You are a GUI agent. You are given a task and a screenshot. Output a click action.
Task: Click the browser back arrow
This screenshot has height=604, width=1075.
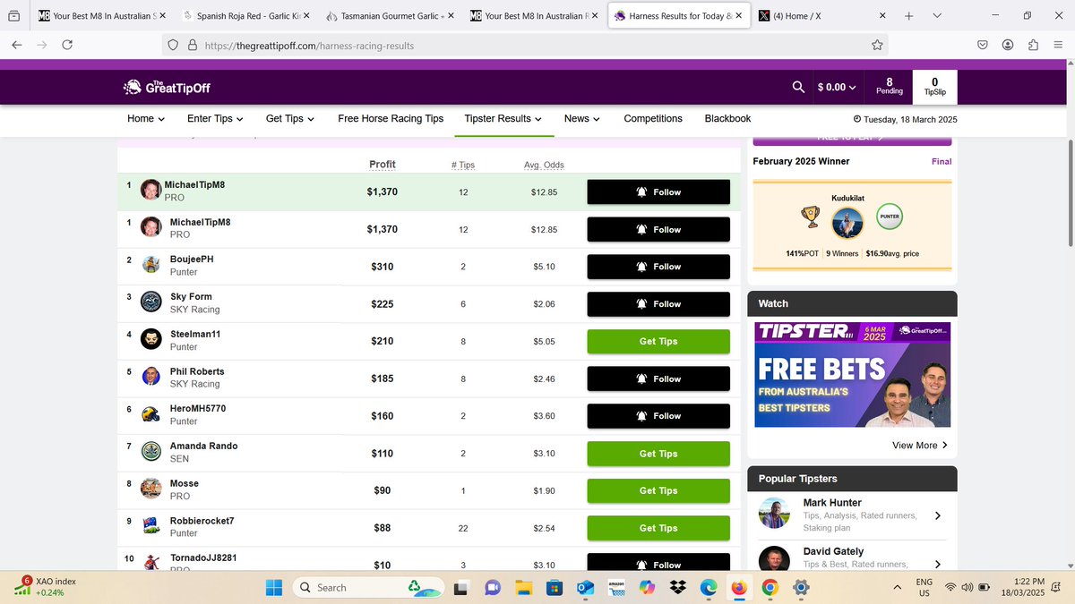[x=18, y=45]
